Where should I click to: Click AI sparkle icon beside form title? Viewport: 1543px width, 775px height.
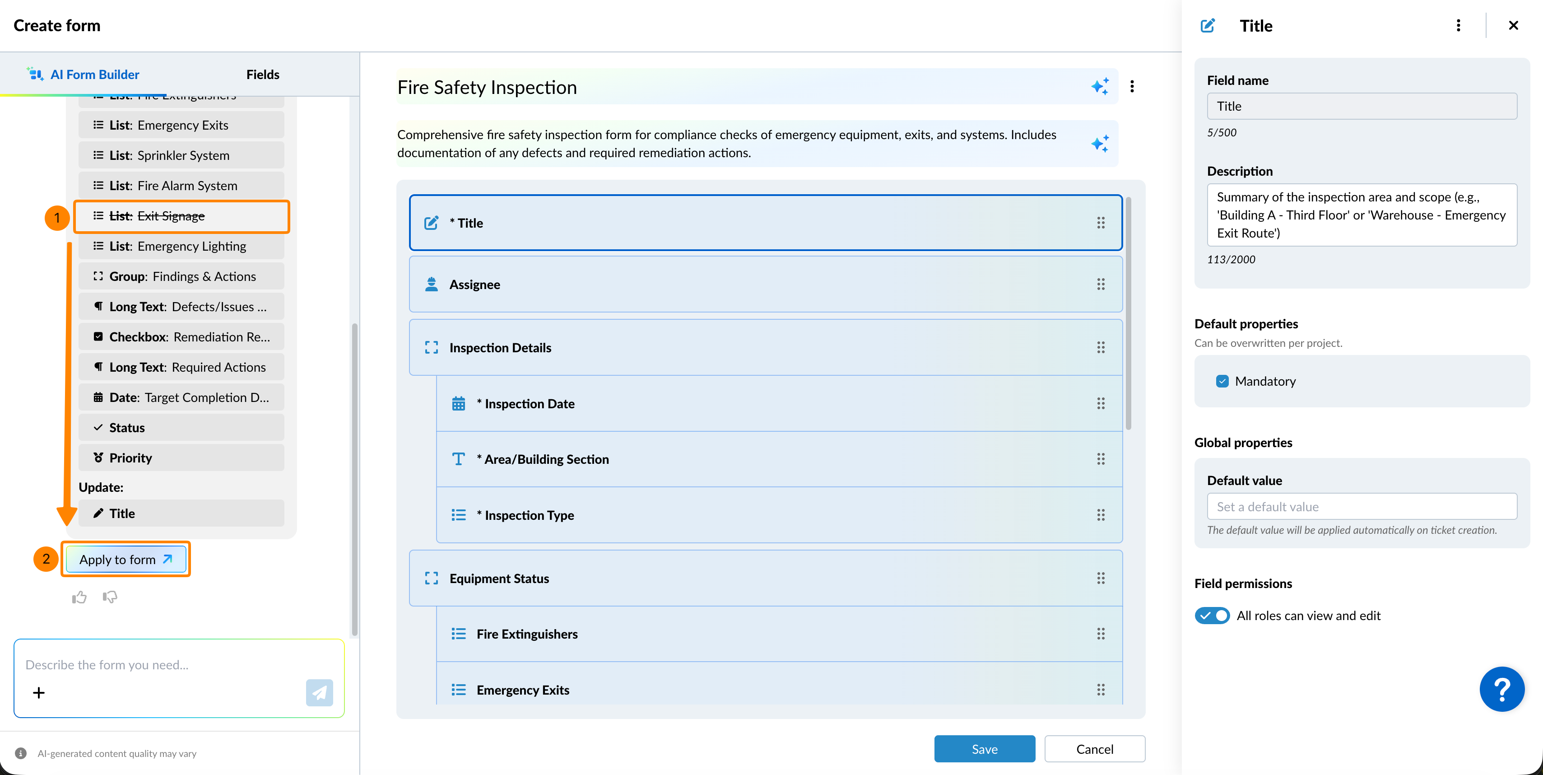(1100, 86)
